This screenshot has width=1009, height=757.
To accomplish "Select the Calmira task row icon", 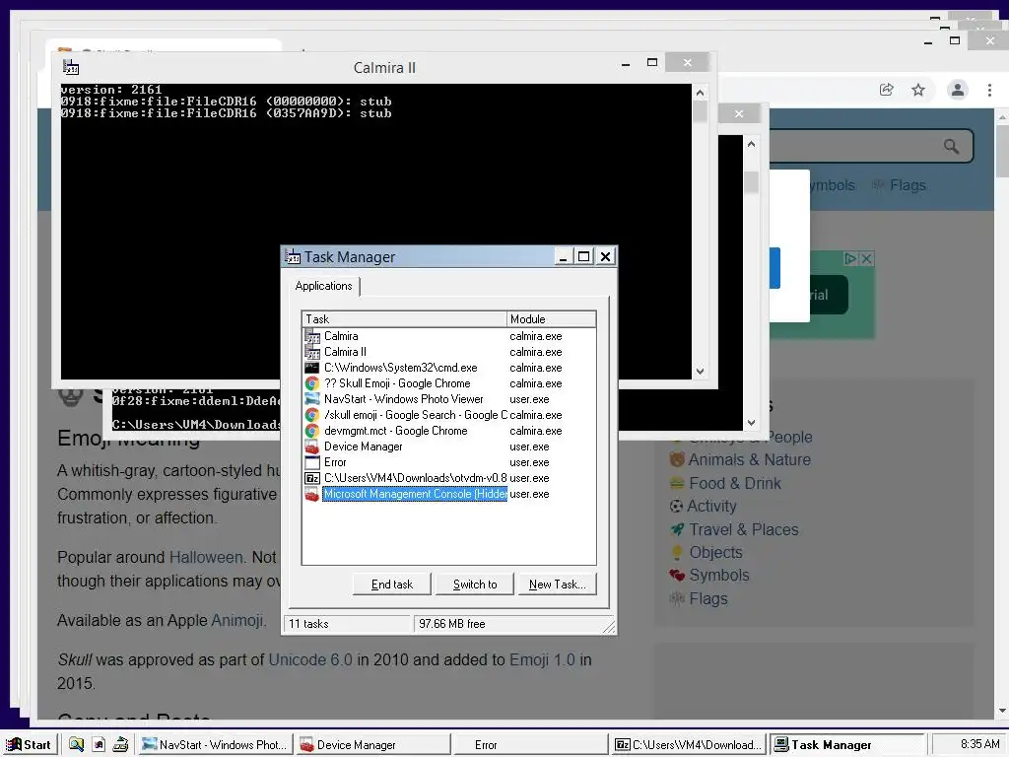I will 312,336.
